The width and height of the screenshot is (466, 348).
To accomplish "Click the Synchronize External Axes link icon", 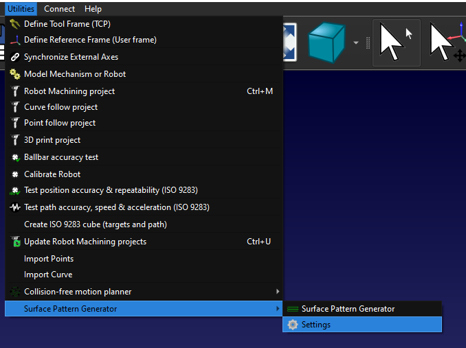I will pyautogui.click(x=15, y=57).
